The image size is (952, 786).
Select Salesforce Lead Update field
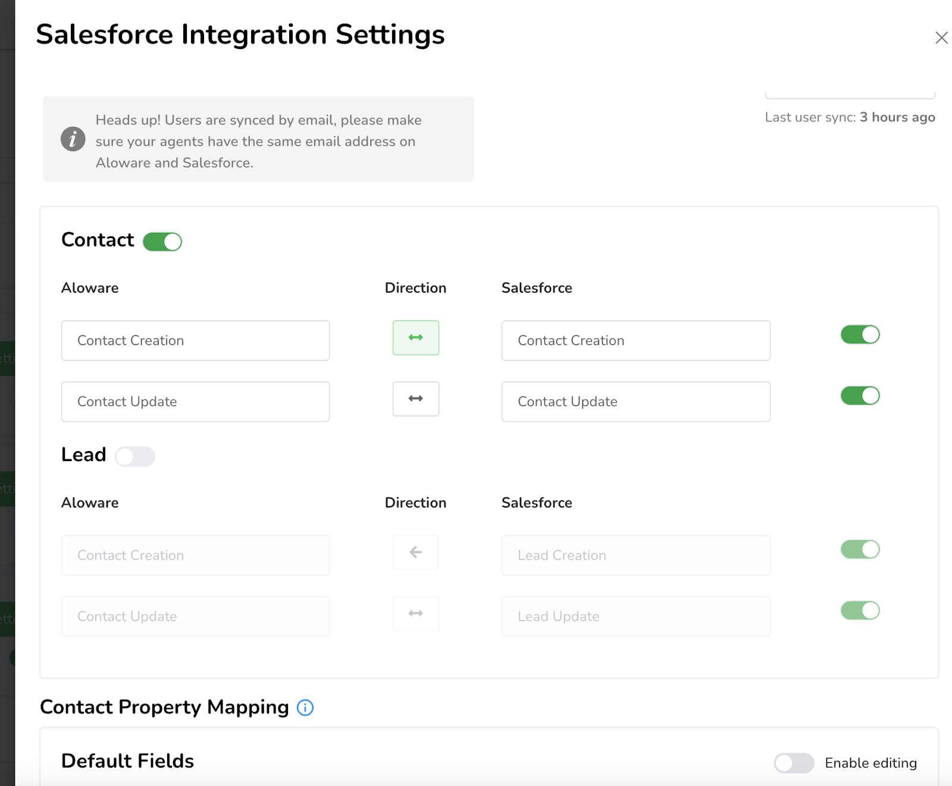pyautogui.click(x=636, y=616)
